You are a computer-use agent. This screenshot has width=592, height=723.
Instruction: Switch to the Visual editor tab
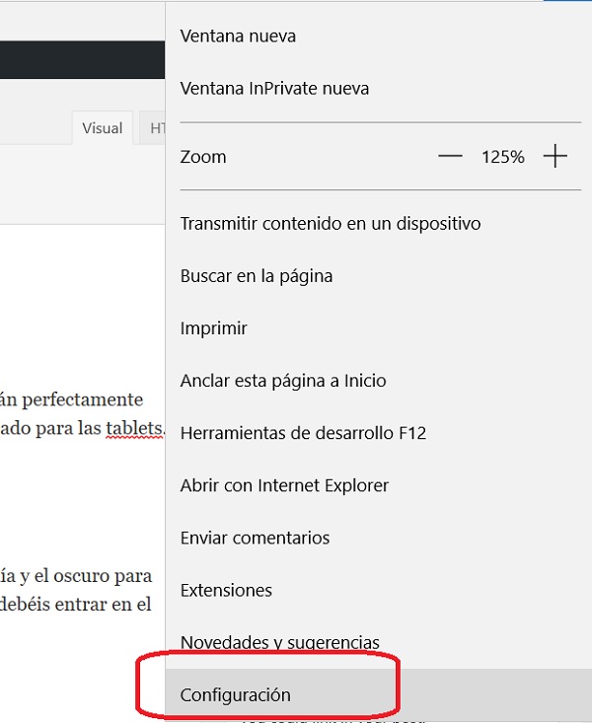(x=102, y=128)
